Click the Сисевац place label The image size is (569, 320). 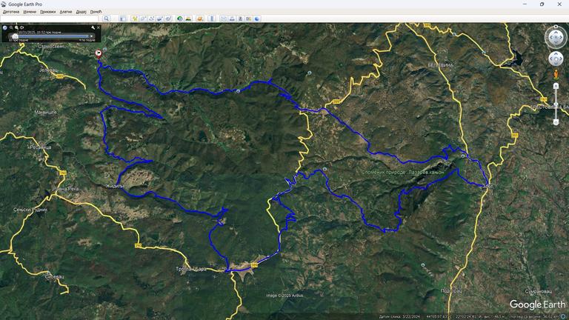tap(54, 276)
